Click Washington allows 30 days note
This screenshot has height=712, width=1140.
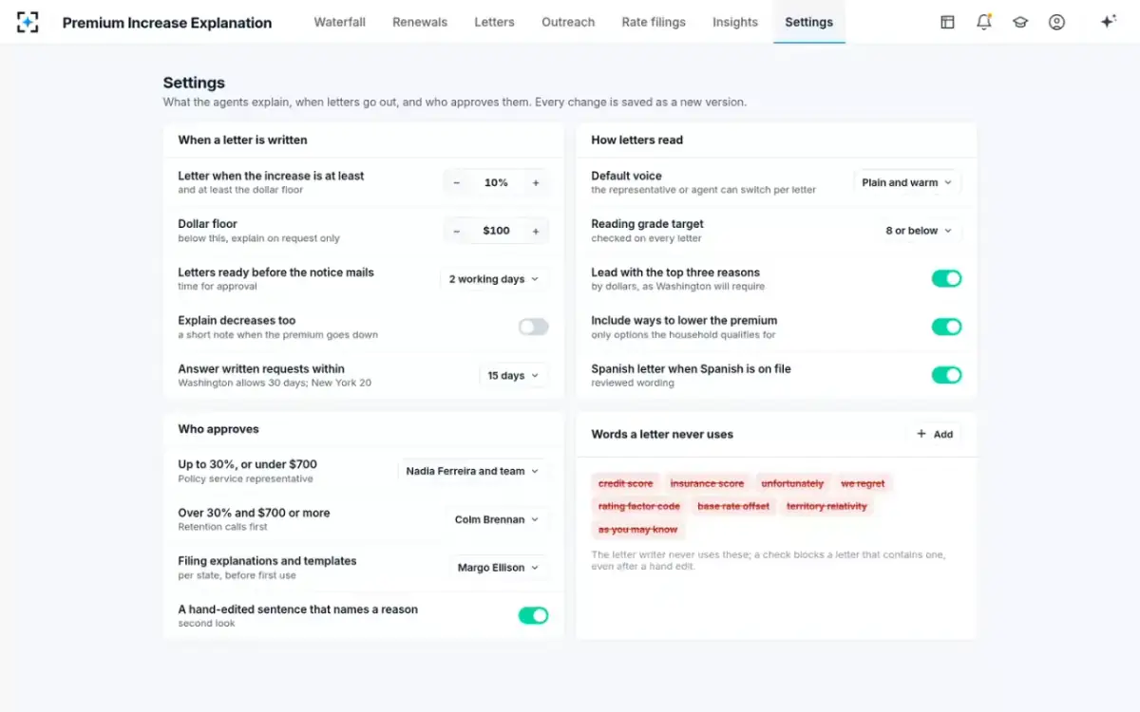275,383
